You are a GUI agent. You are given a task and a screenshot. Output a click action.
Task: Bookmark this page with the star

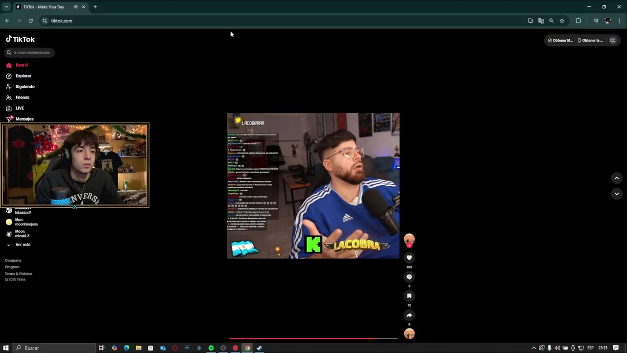tap(562, 21)
